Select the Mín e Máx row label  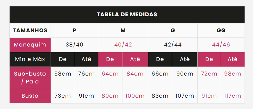pyautogui.click(x=30, y=59)
